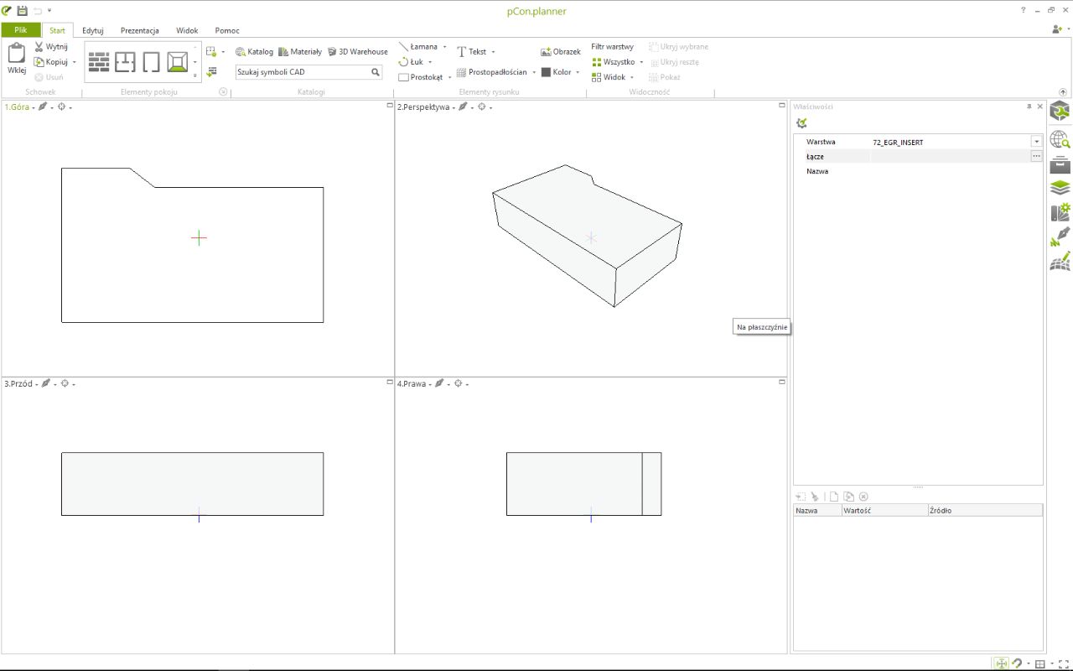This screenshot has height=671, width=1073.
Task: Open the Layers panel from the right sidebar
Action: click(1060, 188)
